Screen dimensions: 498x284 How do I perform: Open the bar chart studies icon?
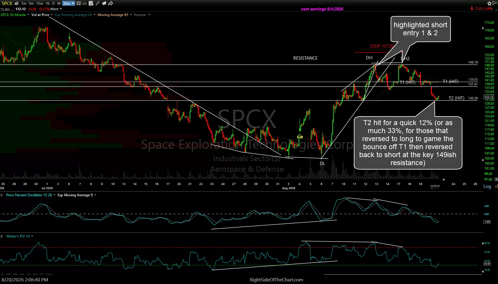point(84,4)
